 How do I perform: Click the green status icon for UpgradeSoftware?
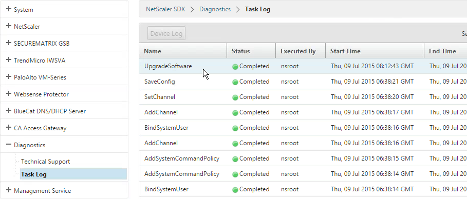pyautogui.click(x=235, y=67)
